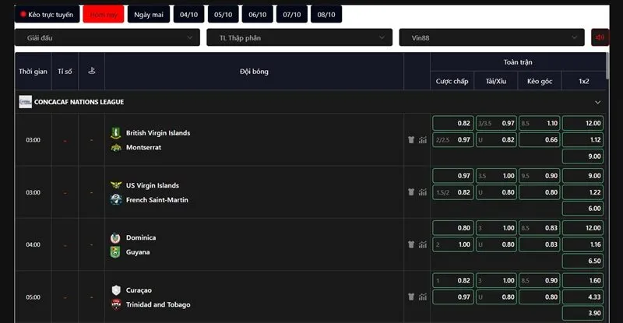623x323 pixels.
Task: Click British Virgin Islands 1x2 odds 12.00
Action: (x=583, y=123)
